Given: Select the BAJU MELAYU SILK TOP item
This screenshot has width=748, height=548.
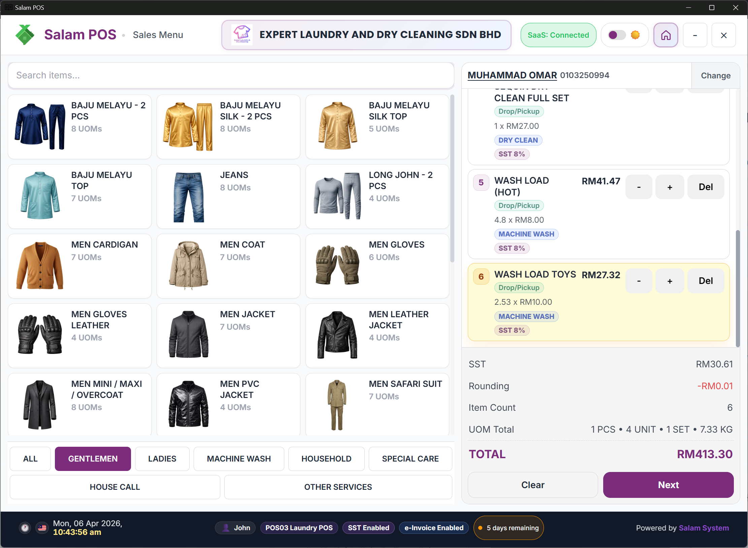Looking at the screenshot, I should [377, 127].
